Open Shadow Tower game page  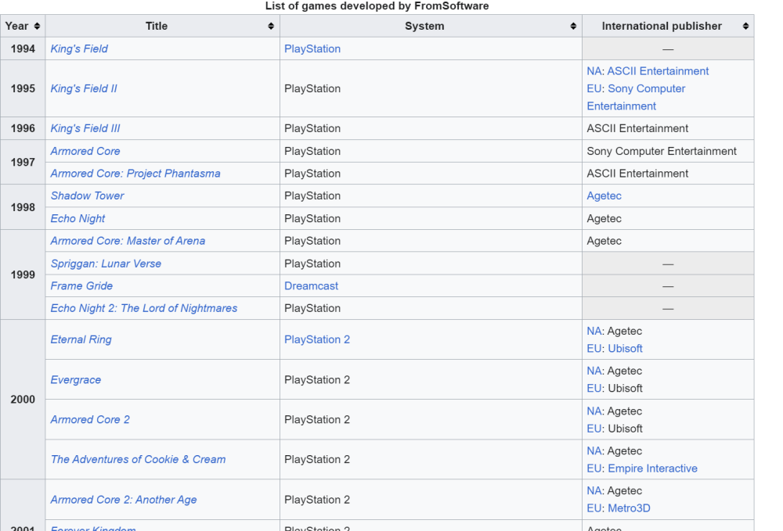[x=87, y=196]
